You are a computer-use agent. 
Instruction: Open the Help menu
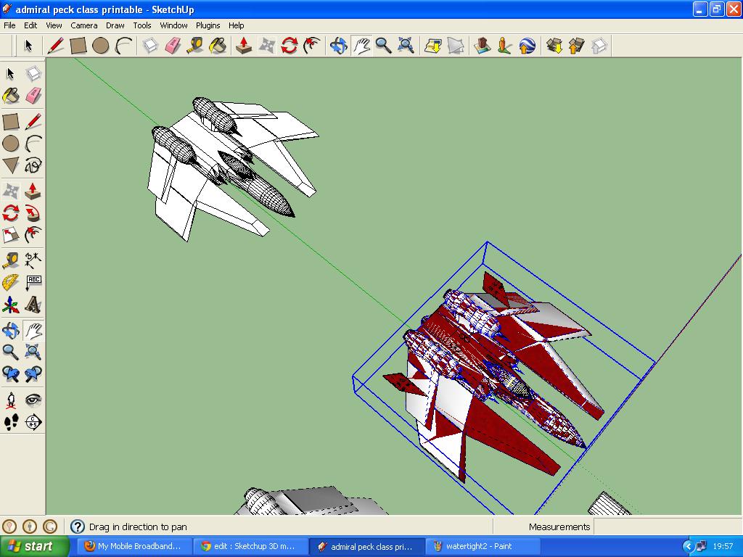236,25
